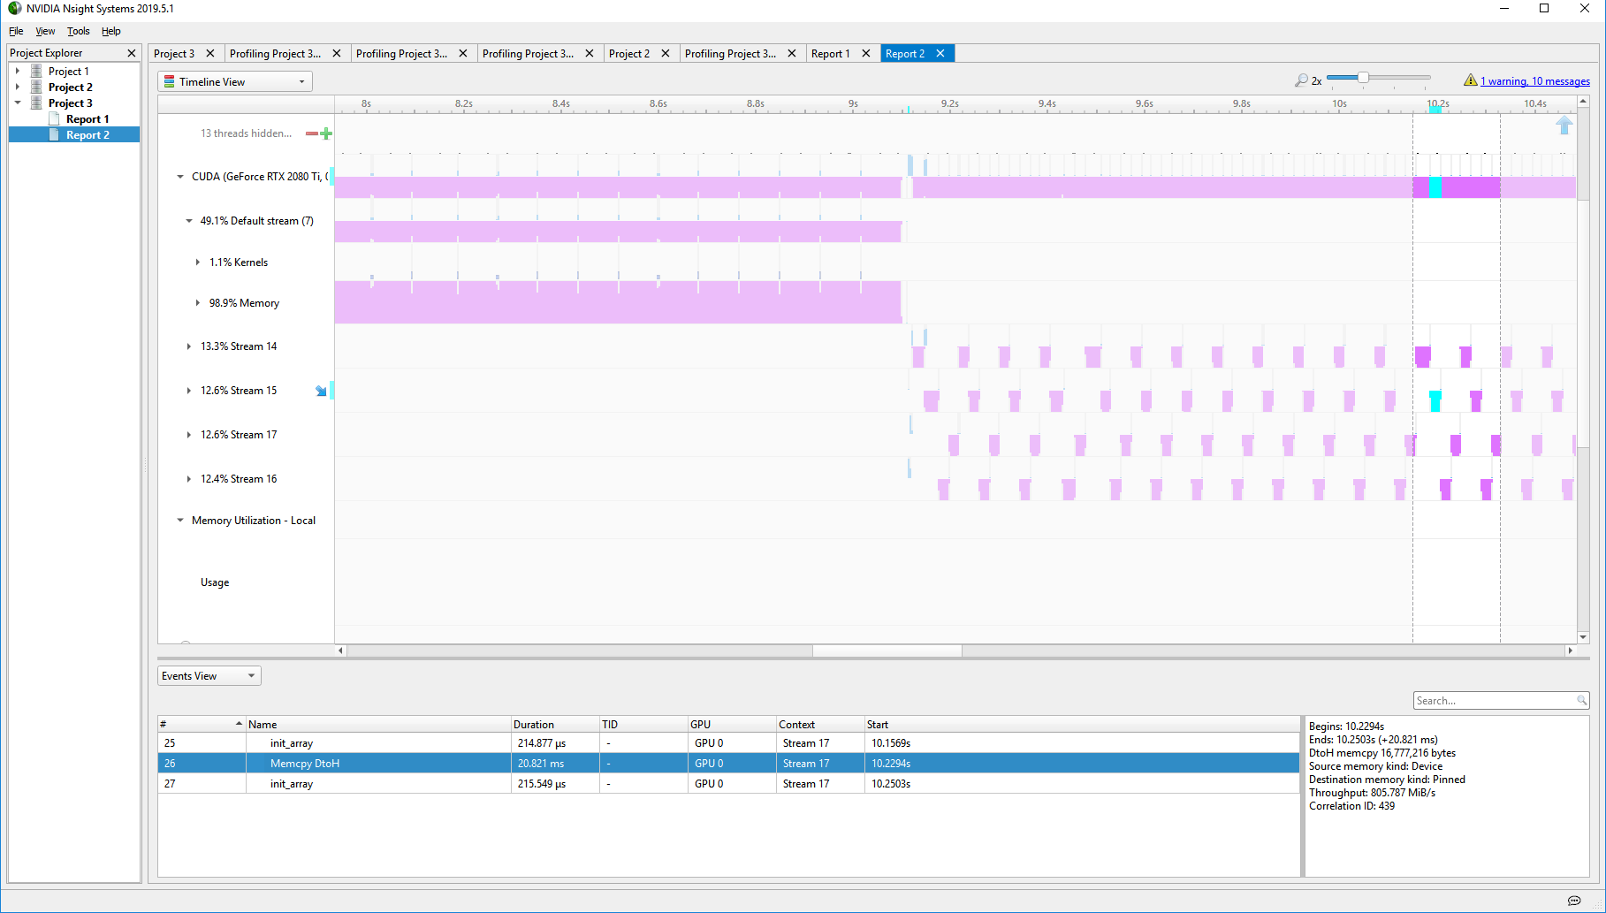Collapse Memory Utilization - Local row
Screen dimensions: 1606x913
click(x=180, y=521)
